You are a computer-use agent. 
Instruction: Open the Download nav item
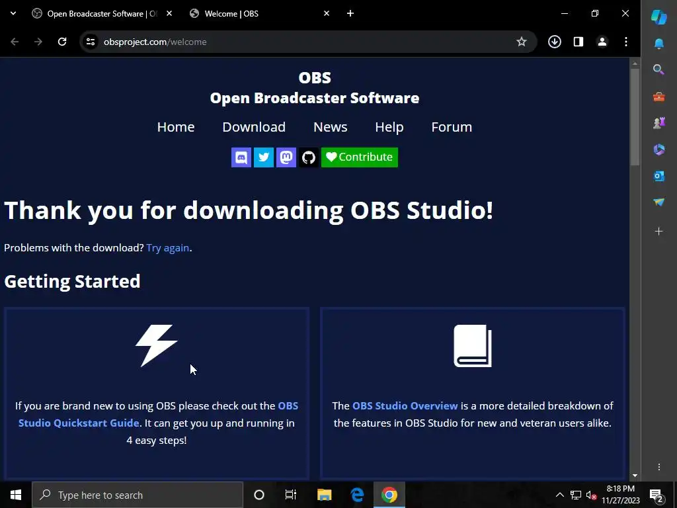(254, 127)
